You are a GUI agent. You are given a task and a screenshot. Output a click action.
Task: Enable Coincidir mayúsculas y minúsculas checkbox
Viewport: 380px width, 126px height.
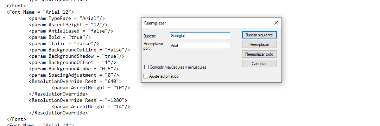[146, 67]
